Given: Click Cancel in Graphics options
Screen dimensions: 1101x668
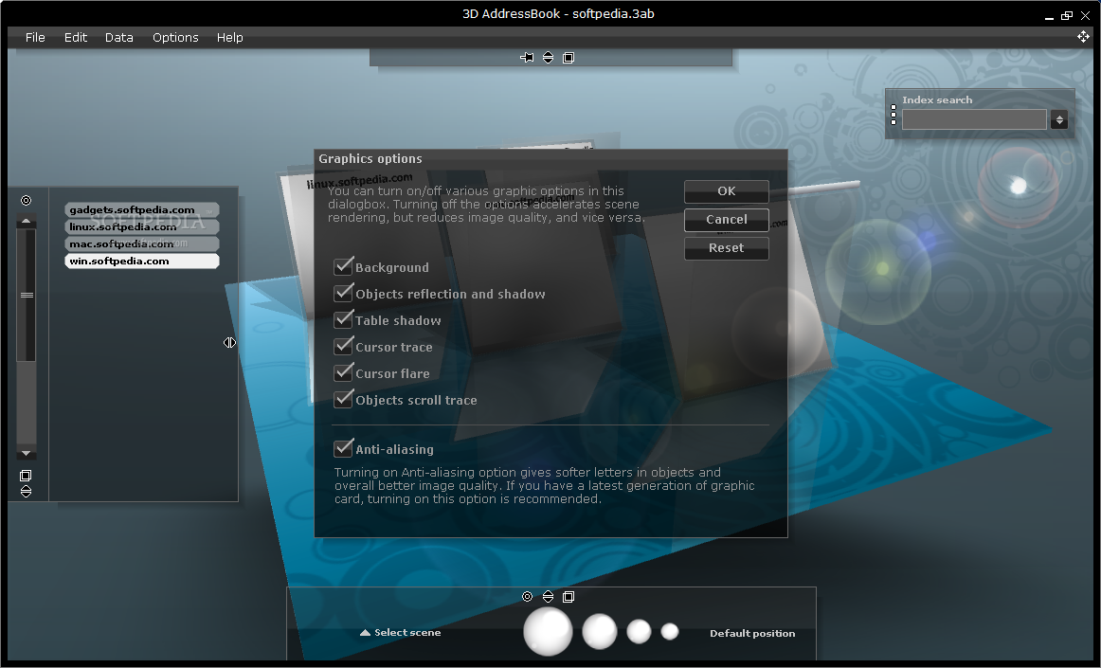Looking at the screenshot, I should pyautogui.click(x=727, y=220).
